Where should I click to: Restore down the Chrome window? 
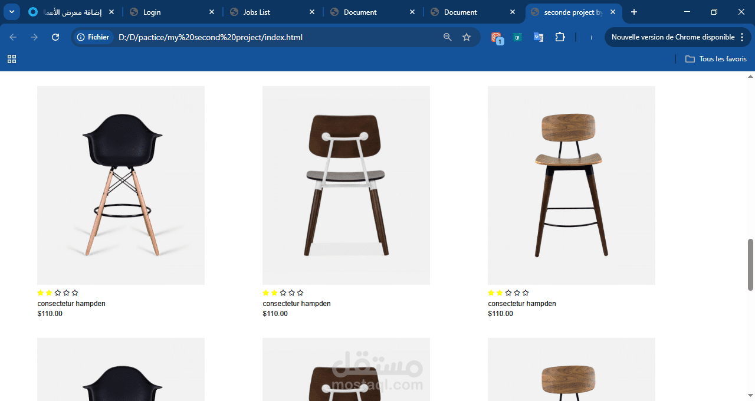[x=714, y=12]
